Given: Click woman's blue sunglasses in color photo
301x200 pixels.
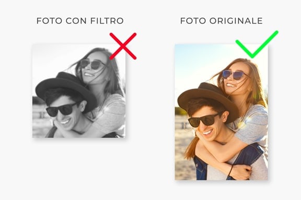Looking at the screenshot, I should 234,75.
